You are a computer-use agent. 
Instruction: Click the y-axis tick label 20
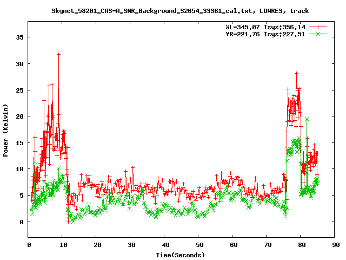(21, 116)
